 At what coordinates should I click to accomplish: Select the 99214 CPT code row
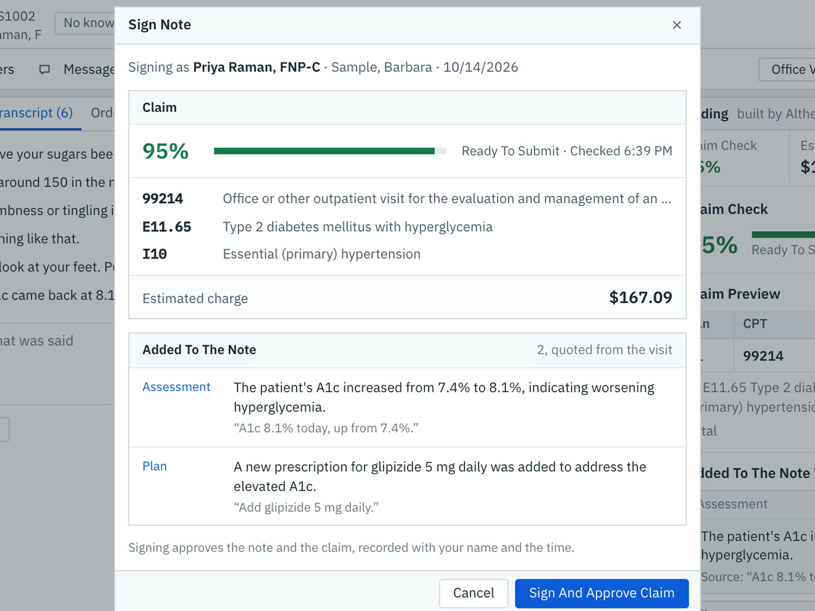tap(407, 199)
